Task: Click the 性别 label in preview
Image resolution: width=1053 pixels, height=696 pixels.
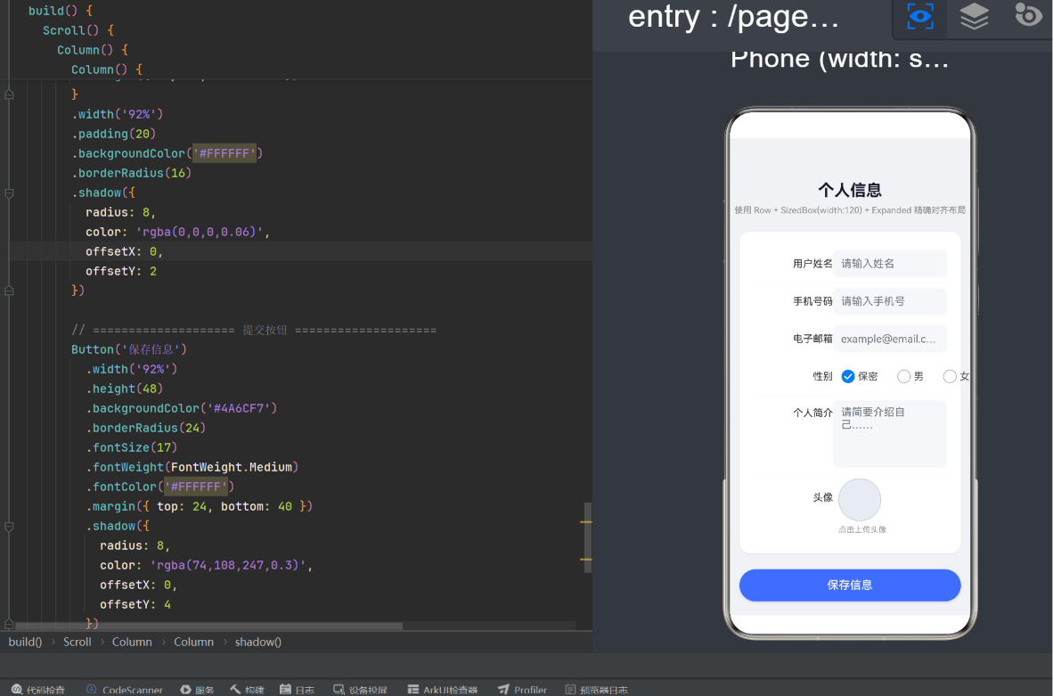Action: [822, 376]
